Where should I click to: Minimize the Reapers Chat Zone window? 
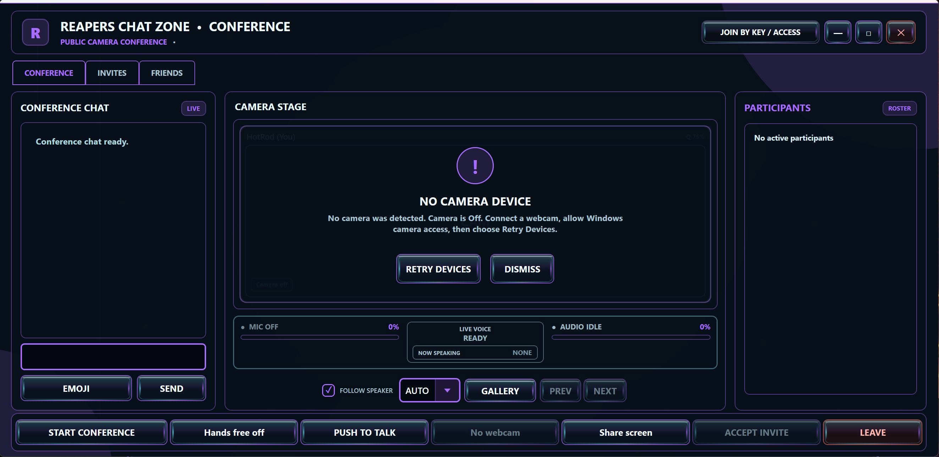(x=837, y=32)
